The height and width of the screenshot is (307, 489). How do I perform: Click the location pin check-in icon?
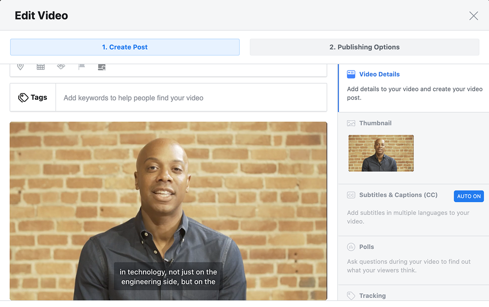tap(20, 66)
